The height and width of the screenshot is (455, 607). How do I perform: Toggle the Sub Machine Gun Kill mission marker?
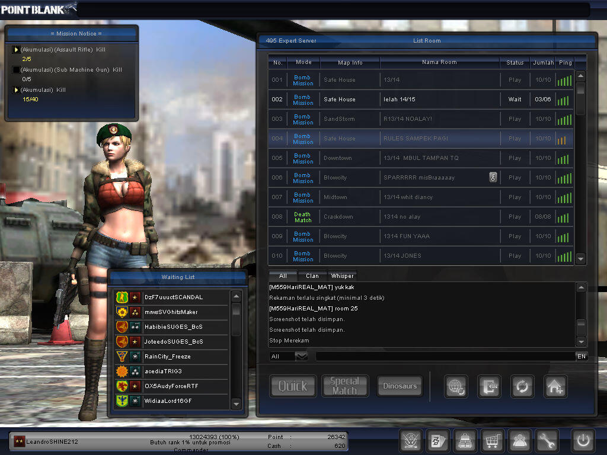click(16, 70)
